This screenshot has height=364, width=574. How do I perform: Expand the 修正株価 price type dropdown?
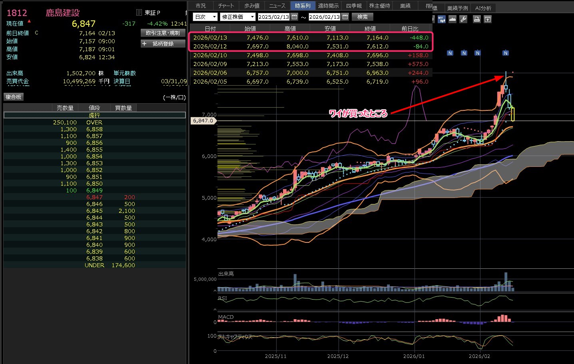[238, 17]
